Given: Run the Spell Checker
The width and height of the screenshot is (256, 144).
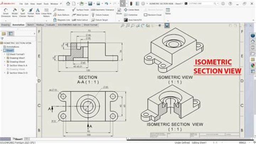Looking at the screenshot, I should point(23,12).
